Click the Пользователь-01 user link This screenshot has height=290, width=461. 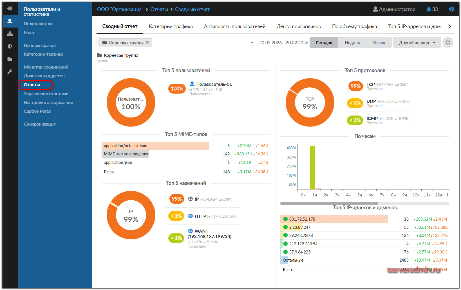pos(214,84)
